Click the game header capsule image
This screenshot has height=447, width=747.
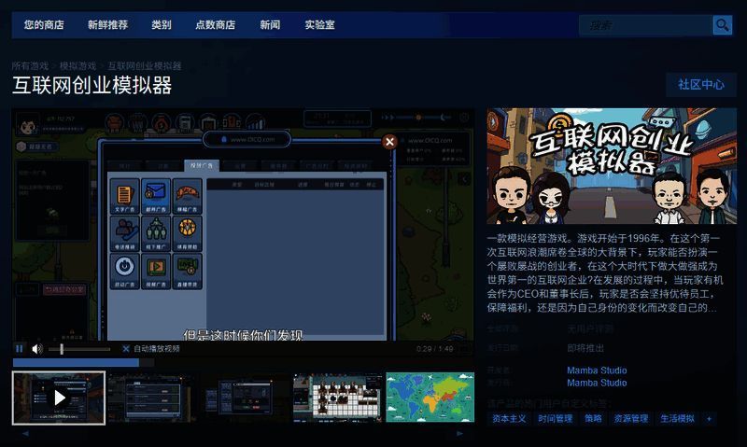[x=612, y=166]
